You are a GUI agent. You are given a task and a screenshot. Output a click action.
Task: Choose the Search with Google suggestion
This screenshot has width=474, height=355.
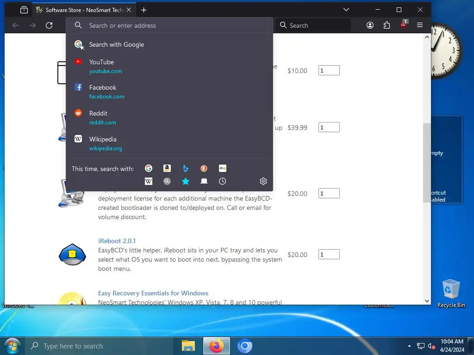click(x=169, y=44)
